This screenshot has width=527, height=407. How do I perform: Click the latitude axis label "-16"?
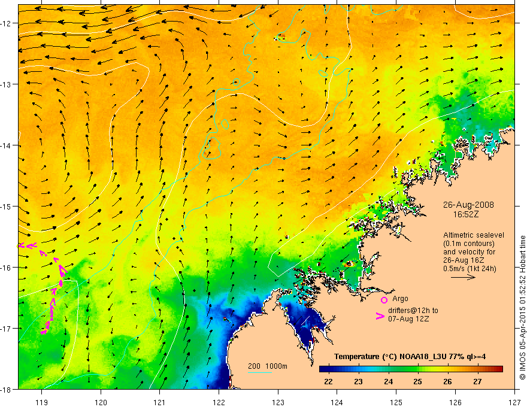tap(6, 268)
